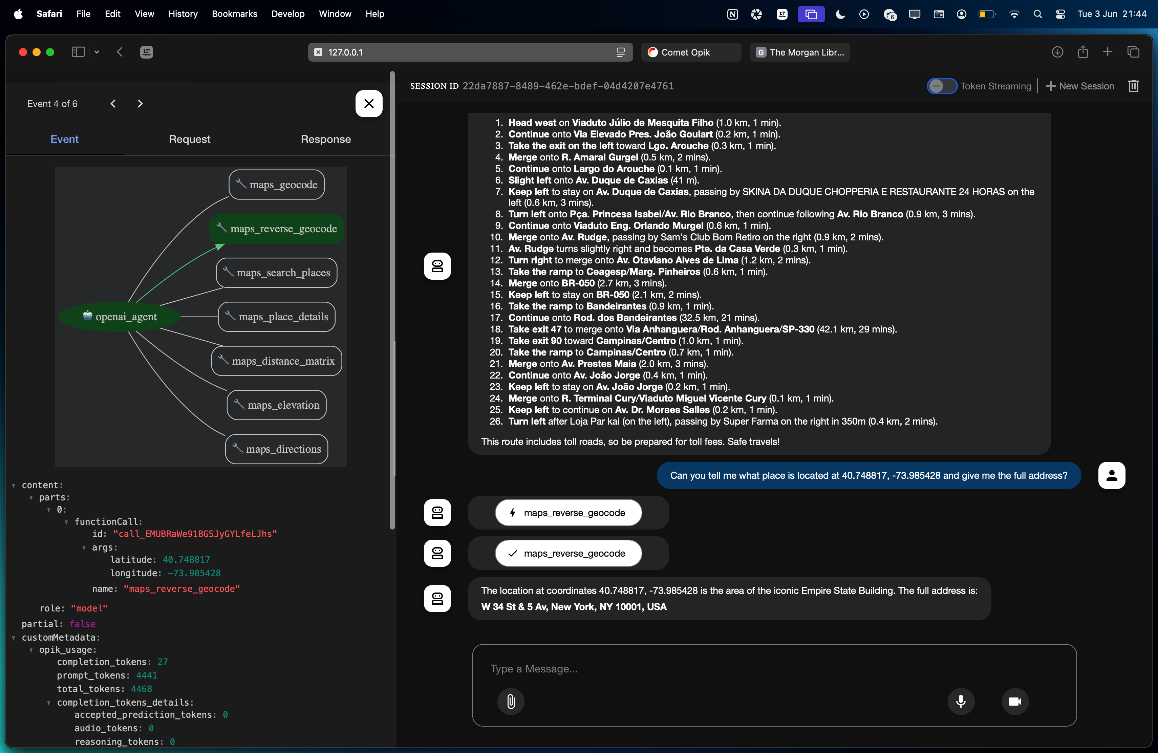
Task: Switch to the Request tab
Action: (x=189, y=139)
